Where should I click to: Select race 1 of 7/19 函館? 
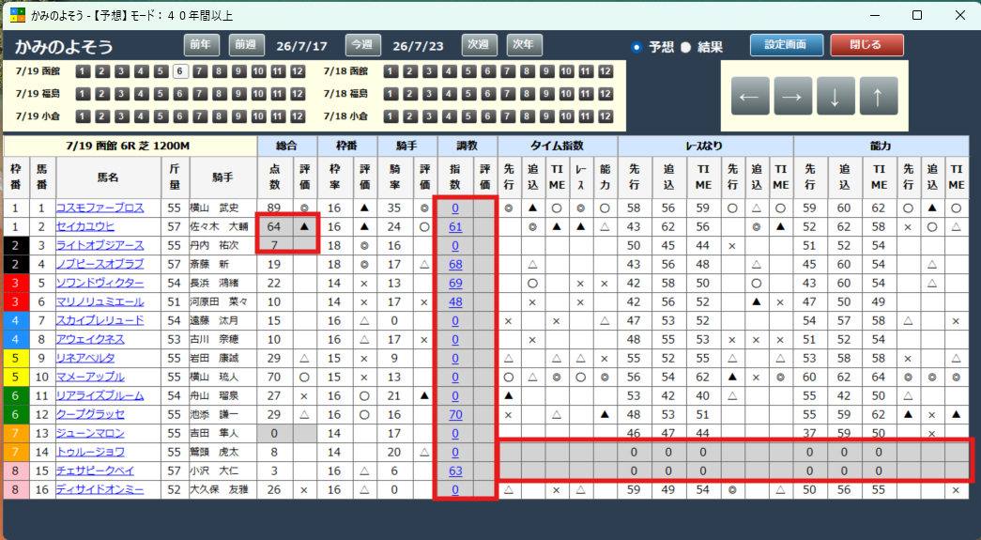84,71
